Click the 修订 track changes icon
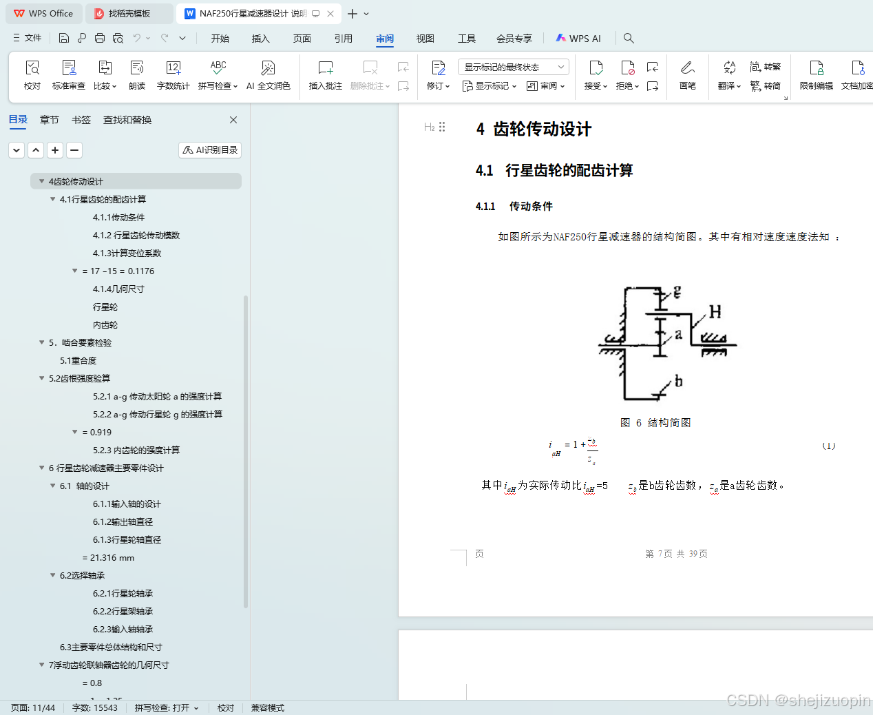This screenshot has width=873, height=715. (x=439, y=68)
